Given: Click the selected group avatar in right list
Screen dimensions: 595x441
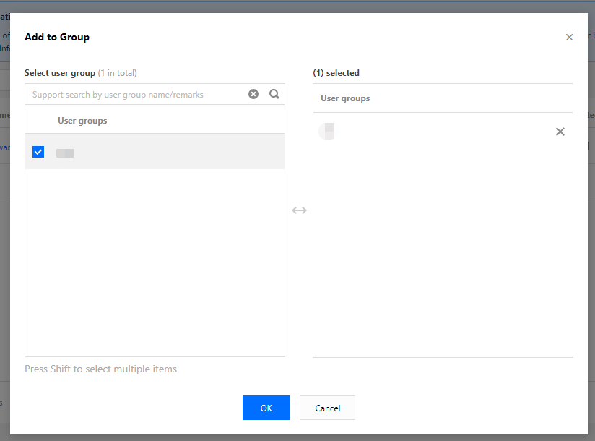Looking at the screenshot, I should (x=328, y=132).
